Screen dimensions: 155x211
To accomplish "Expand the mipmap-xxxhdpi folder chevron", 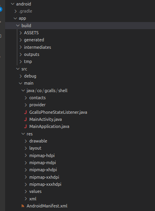I will (x=26, y=184).
